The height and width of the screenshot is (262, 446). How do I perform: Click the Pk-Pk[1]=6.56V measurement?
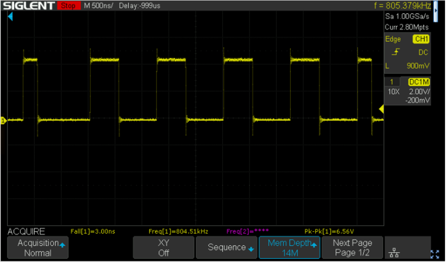pos(329,232)
